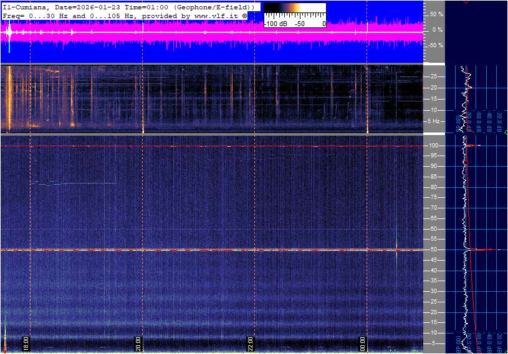Click the large white spike in waveform
The width and height of the screenshot is (508, 354).
click(9, 31)
